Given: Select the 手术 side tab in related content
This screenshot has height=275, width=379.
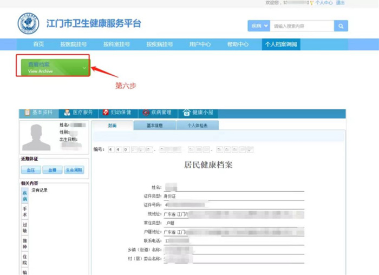Looking at the screenshot, I should point(25,211).
